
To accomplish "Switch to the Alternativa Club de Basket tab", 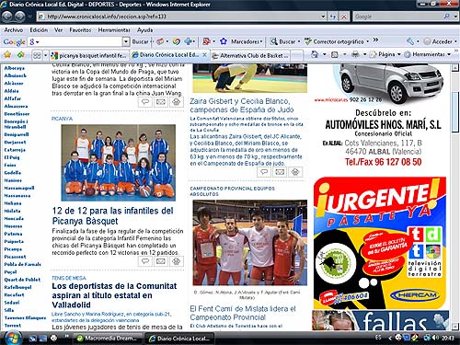I will tap(251, 55).
